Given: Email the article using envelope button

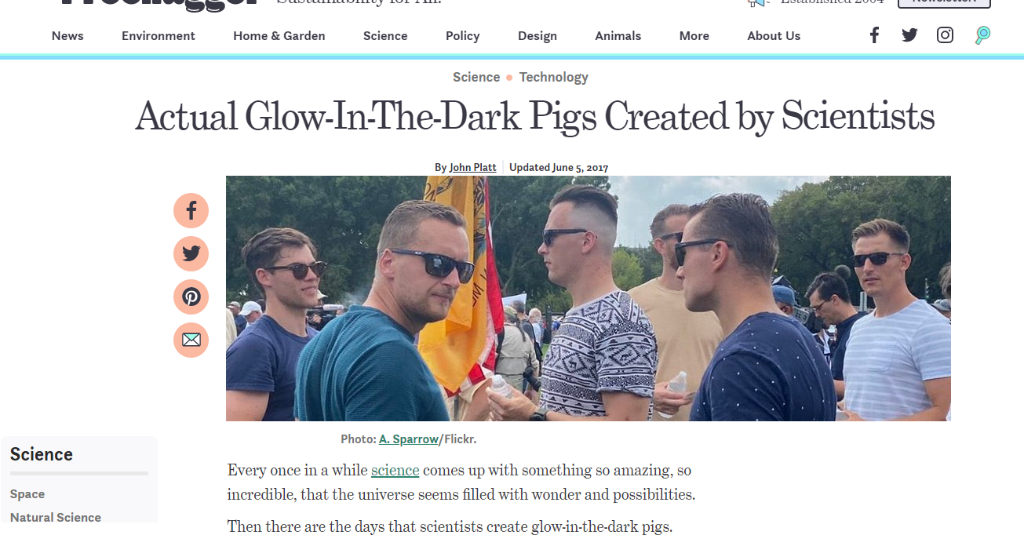Looking at the screenshot, I should click(x=191, y=340).
